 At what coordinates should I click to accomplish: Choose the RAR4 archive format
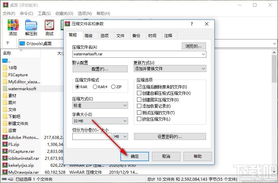[100, 87]
